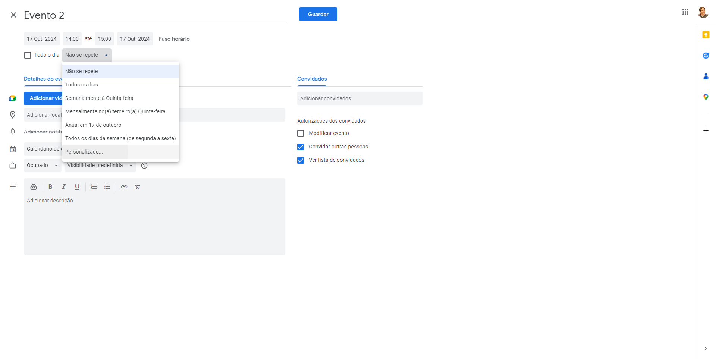Uncheck Convidar outras pessoas
Image resolution: width=716 pixels, height=359 pixels.
[301, 147]
